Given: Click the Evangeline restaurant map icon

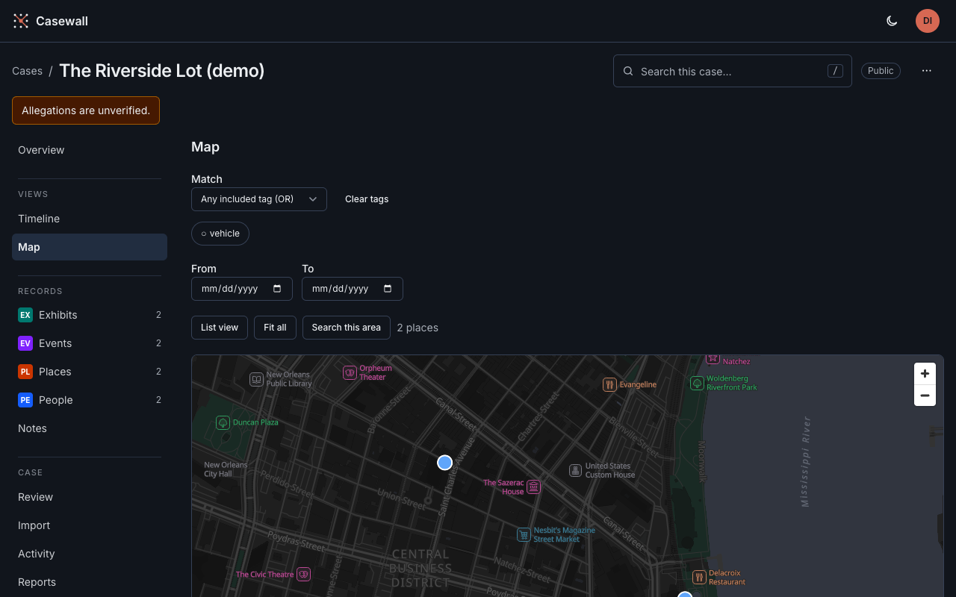Looking at the screenshot, I should [x=609, y=384].
